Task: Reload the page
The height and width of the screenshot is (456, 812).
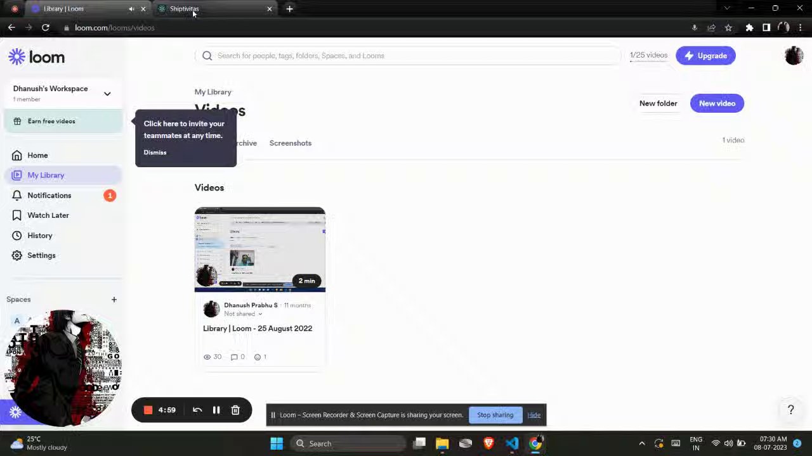Action: [46, 28]
